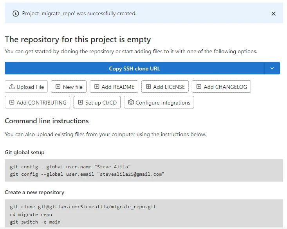Click the 'Create a new repository' label
Image resolution: width=287 pixels, height=229 pixels.
point(34,192)
